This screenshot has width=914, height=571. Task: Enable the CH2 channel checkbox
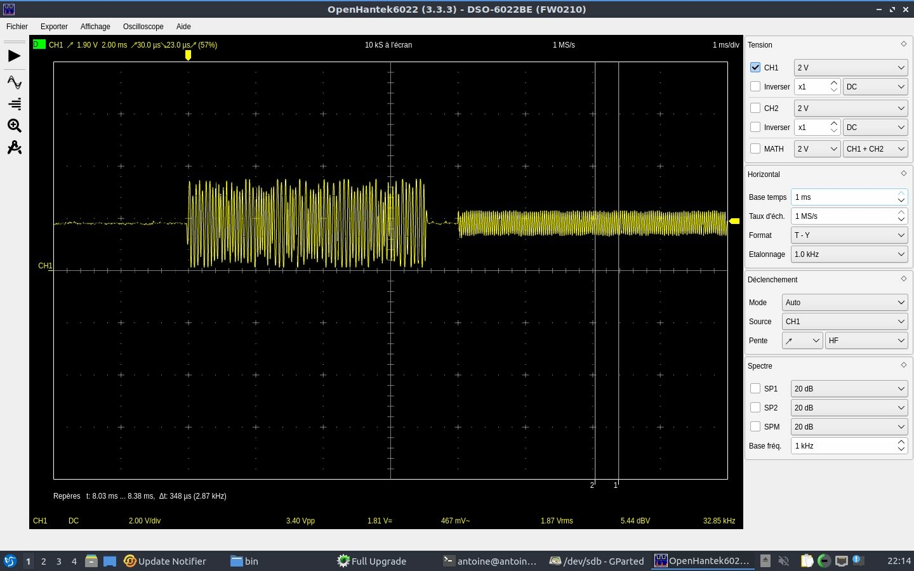(x=755, y=108)
